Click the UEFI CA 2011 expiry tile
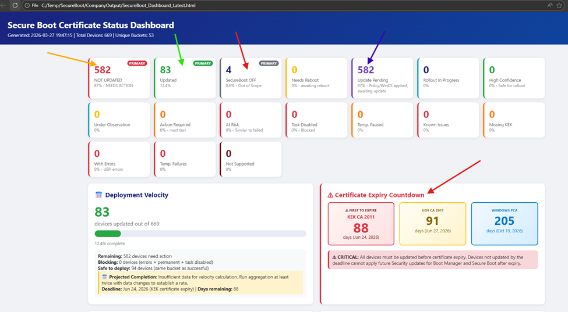 pyautogui.click(x=432, y=224)
